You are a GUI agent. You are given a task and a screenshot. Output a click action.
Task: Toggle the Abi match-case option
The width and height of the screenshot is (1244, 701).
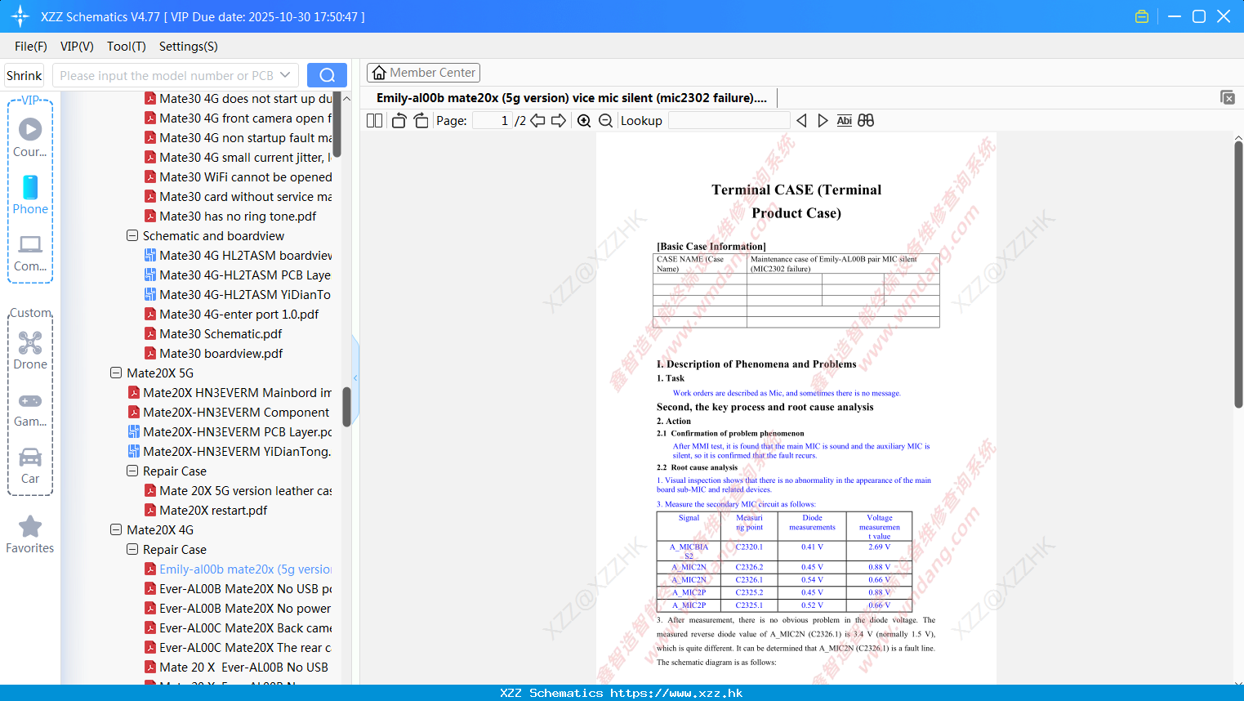coord(844,120)
